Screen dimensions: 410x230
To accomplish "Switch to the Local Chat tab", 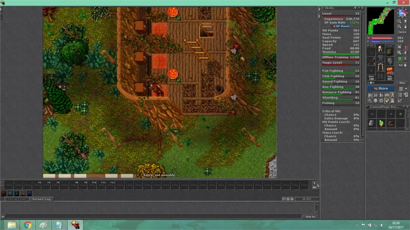I will pos(17,199).
